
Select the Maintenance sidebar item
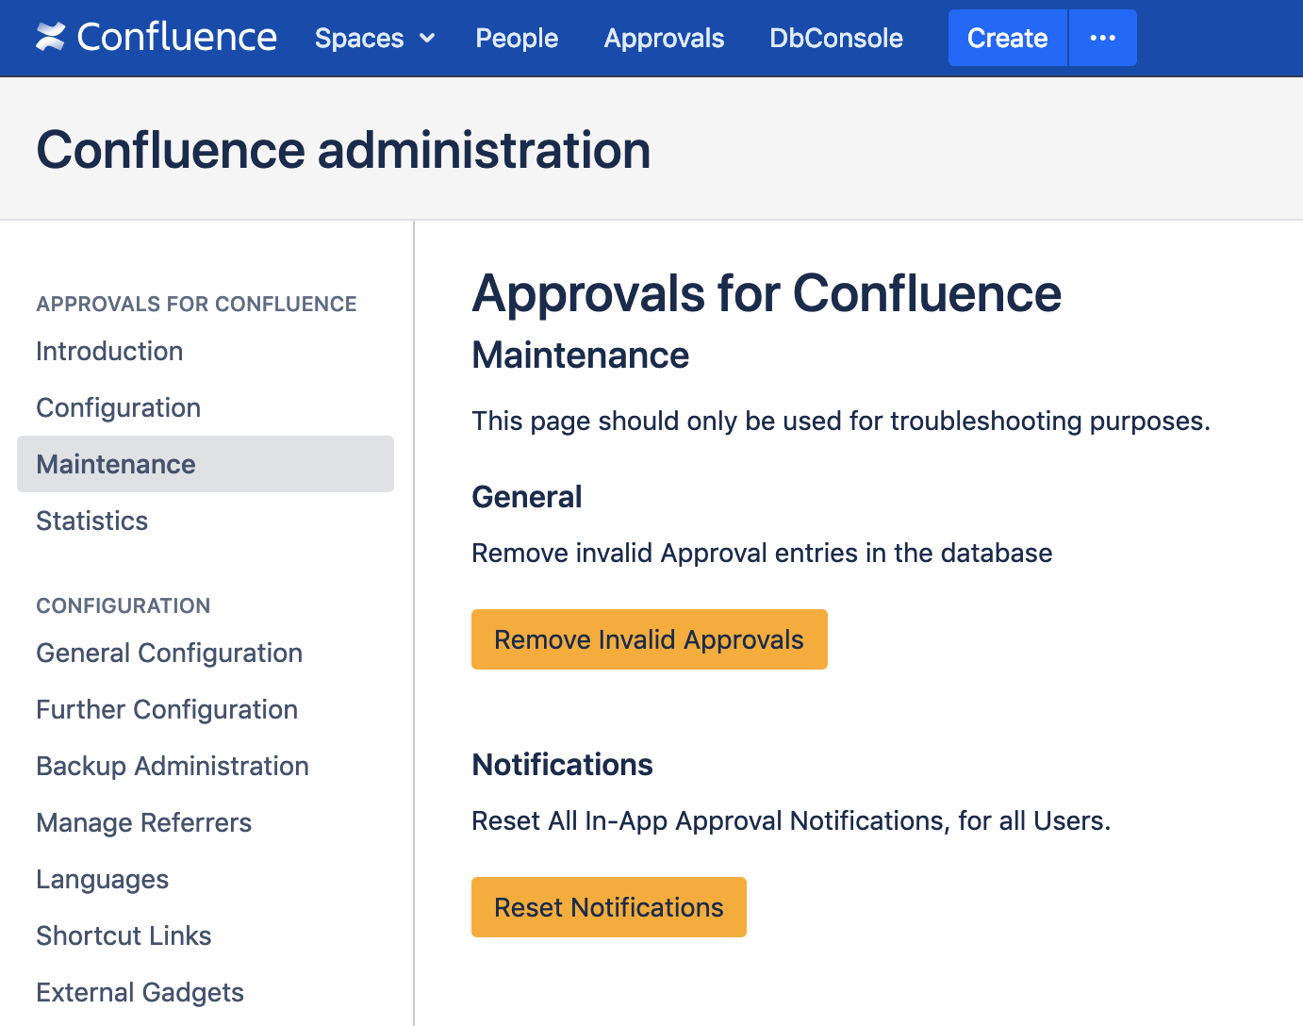pos(116,464)
